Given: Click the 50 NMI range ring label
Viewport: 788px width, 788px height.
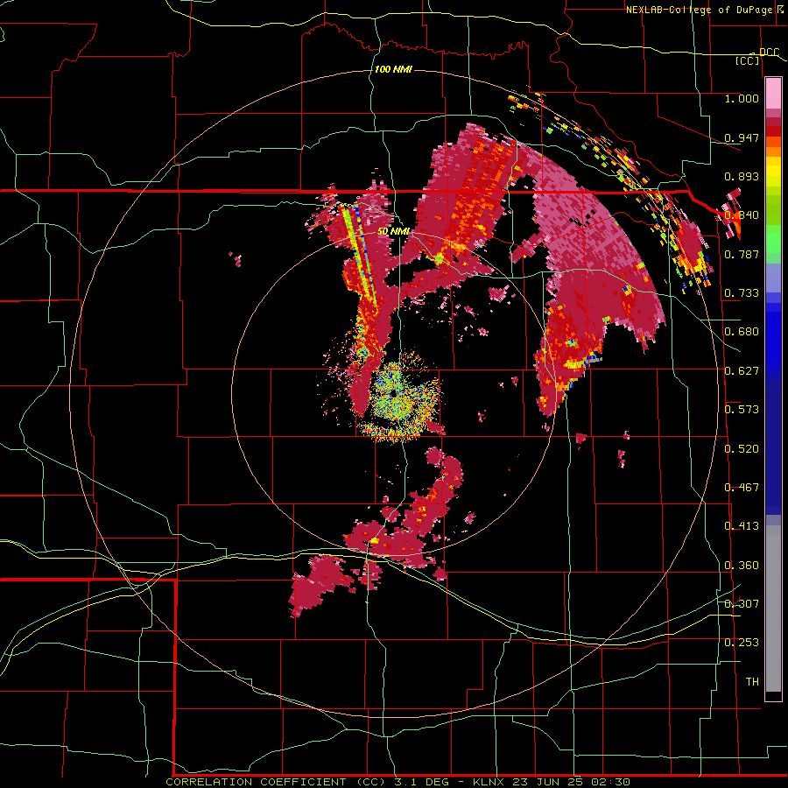Looking at the screenshot, I should pos(393,231).
